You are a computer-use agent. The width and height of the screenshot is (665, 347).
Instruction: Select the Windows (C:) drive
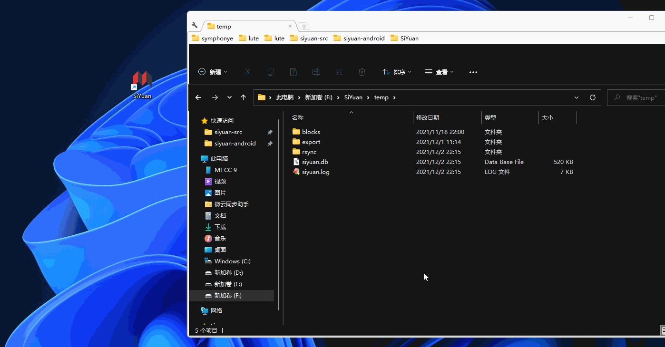click(232, 261)
